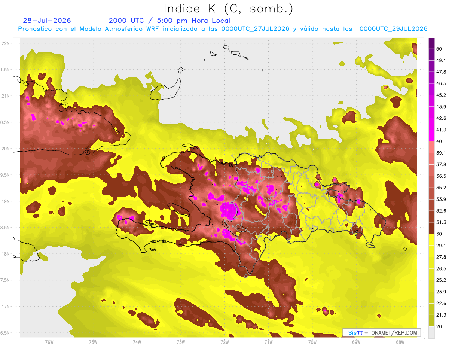Viewport: 449px width, 347px height.
Task: Pick the bright yellow colorbar swatch between 29.1 and 30
Action: pyautogui.click(x=431, y=240)
